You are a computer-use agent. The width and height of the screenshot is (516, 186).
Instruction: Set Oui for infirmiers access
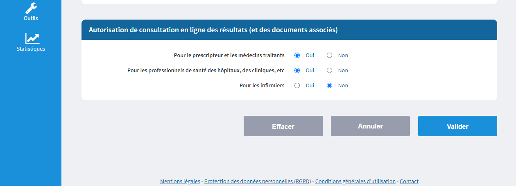[x=297, y=86]
